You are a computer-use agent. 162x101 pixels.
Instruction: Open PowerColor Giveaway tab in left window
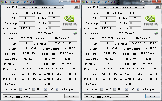click(x=52, y=8)
